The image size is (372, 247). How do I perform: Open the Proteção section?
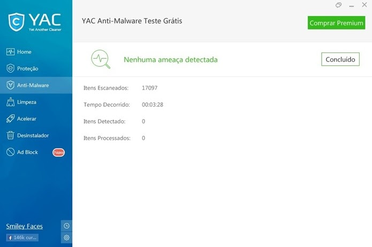click(36, 68)
